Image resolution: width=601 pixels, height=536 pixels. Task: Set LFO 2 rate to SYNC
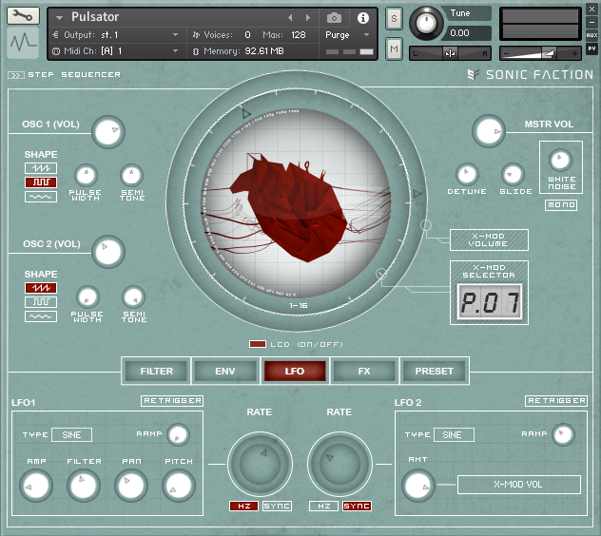pos(357,507)
